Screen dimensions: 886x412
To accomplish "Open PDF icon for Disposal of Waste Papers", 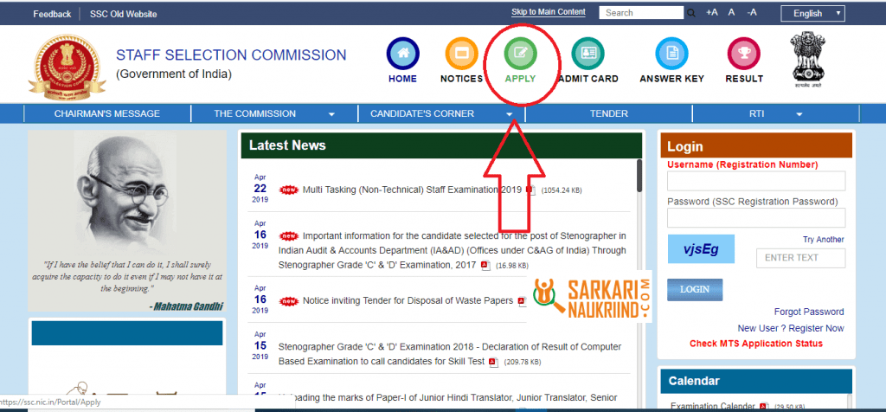I will pos(521,301).
